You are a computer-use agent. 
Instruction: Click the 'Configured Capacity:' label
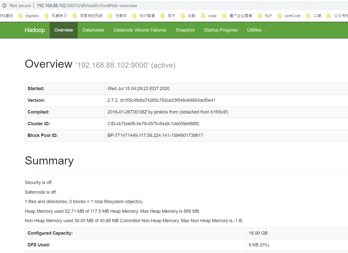coord(50,233)
